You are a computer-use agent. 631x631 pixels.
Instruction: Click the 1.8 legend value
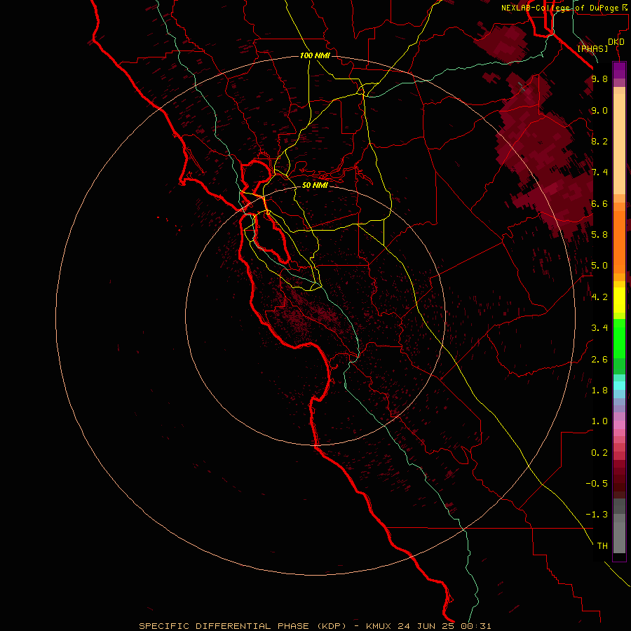point(599,391)
